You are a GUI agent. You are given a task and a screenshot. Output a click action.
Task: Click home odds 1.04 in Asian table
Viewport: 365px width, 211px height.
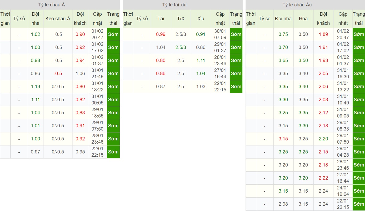pyautogui.click(x=35, y=113)
